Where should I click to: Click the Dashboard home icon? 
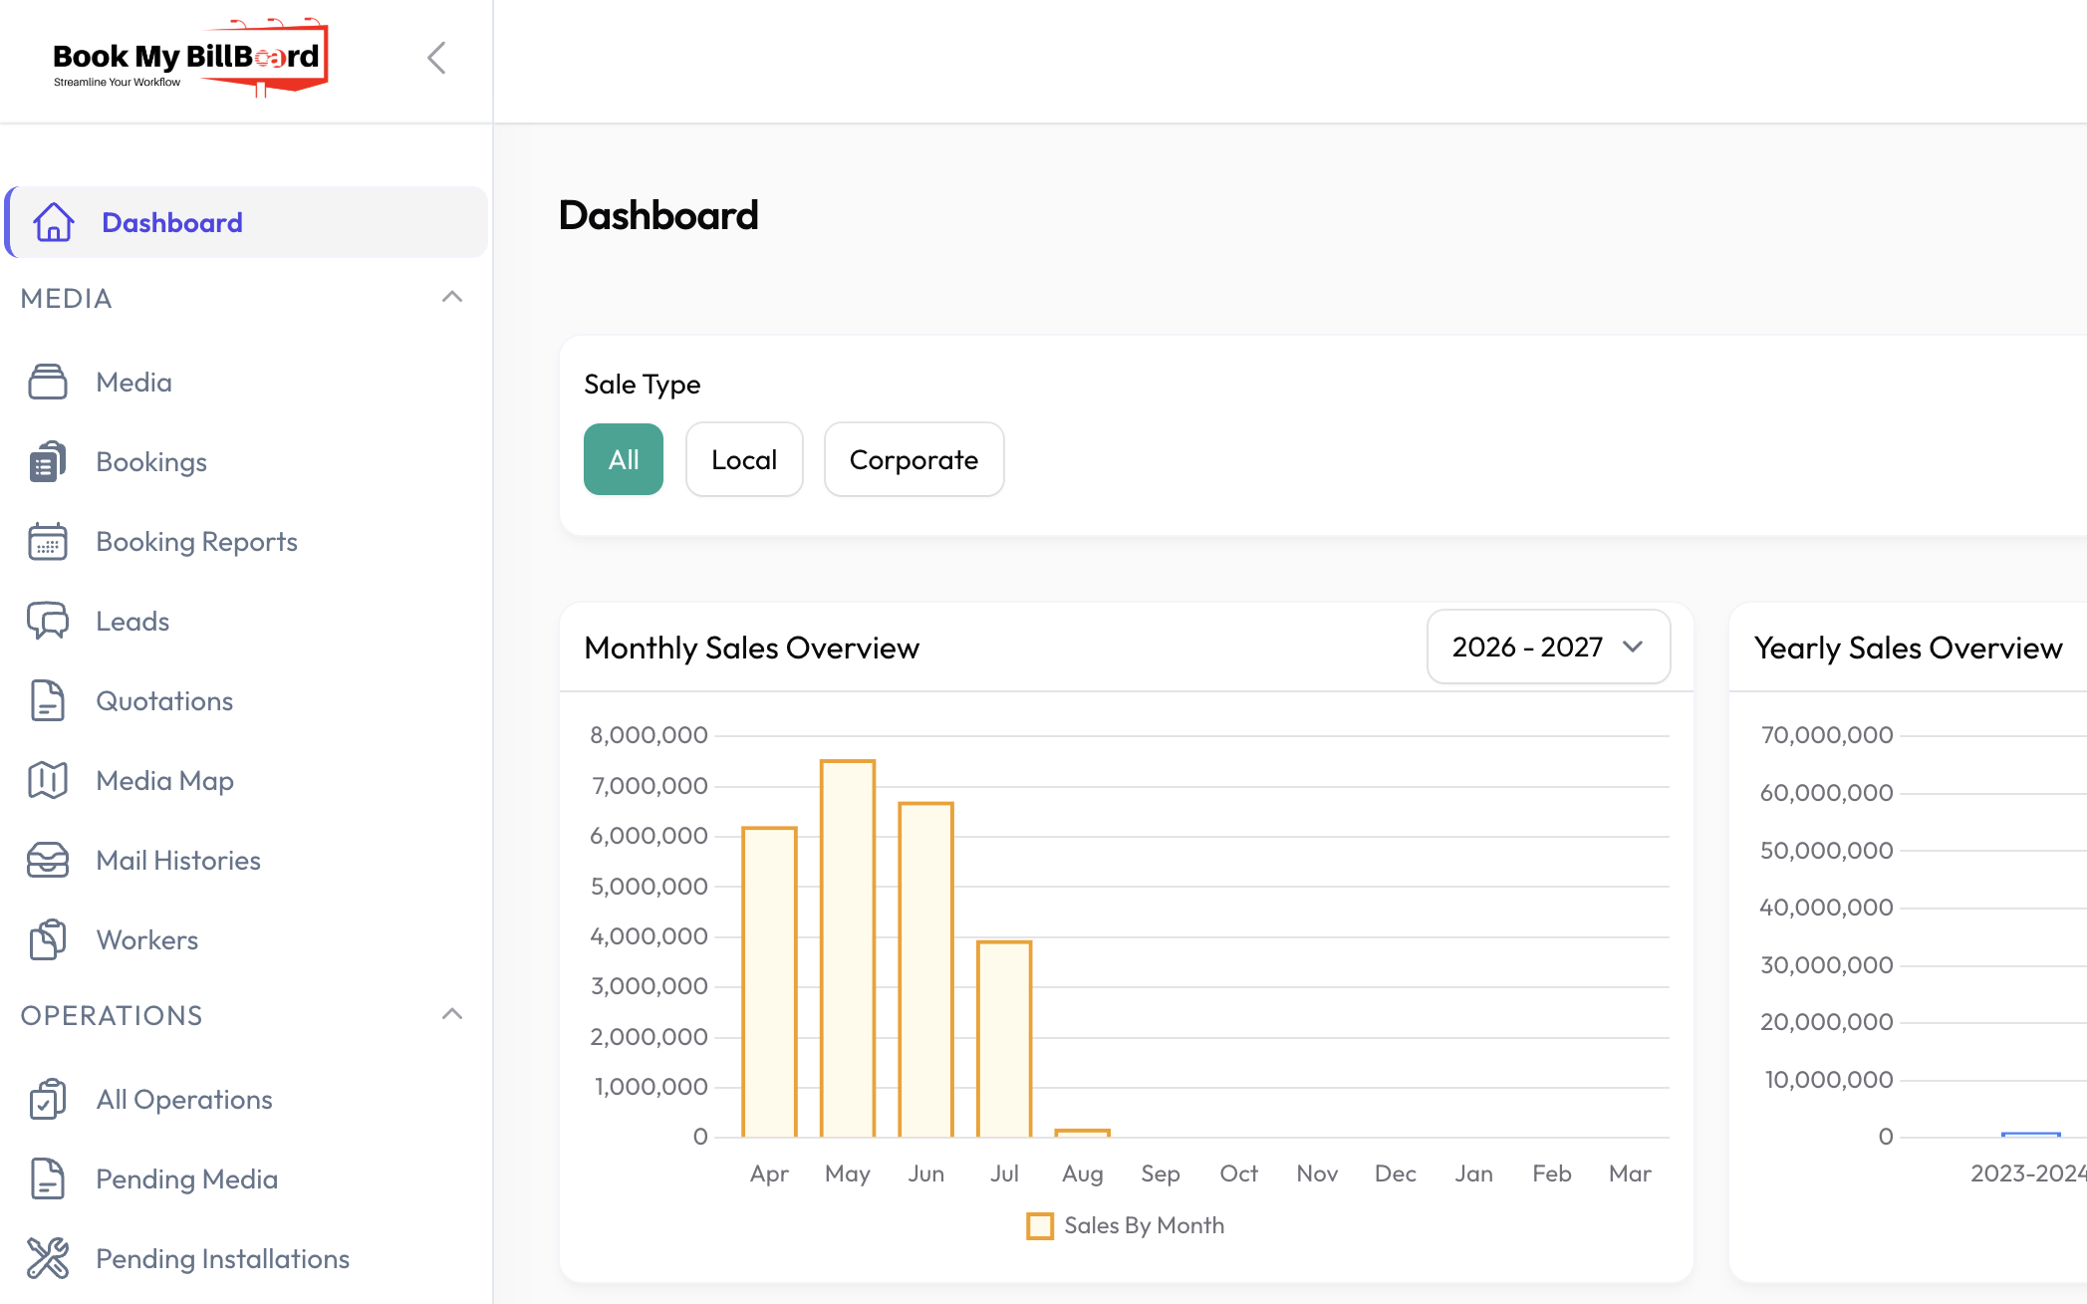point(53,222)
